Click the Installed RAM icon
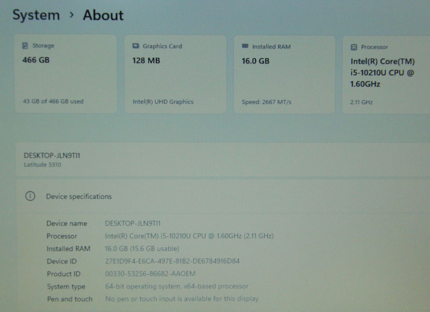430x312 pixels. point(245,46)
